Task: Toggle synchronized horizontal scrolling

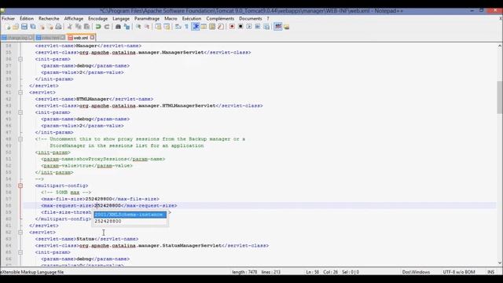Action: tap(167, 27)
